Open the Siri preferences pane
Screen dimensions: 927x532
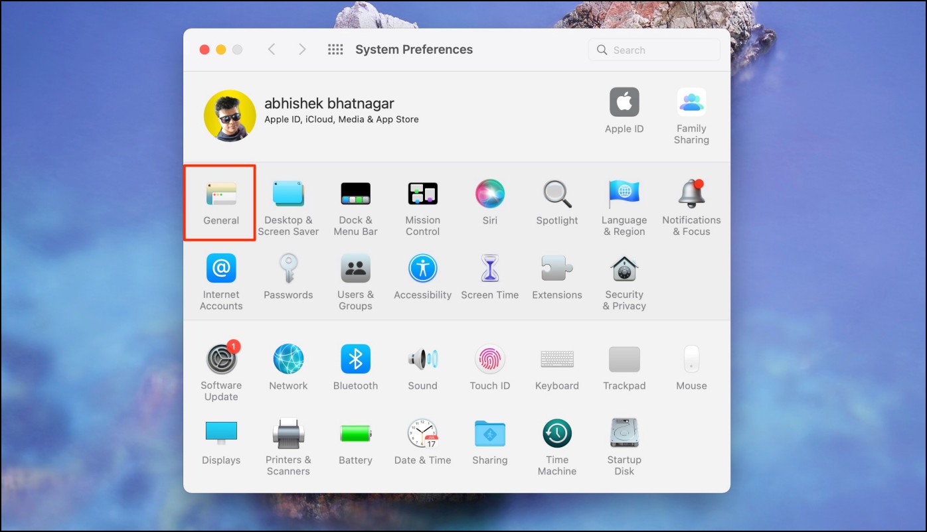click(x=490, y=203)
